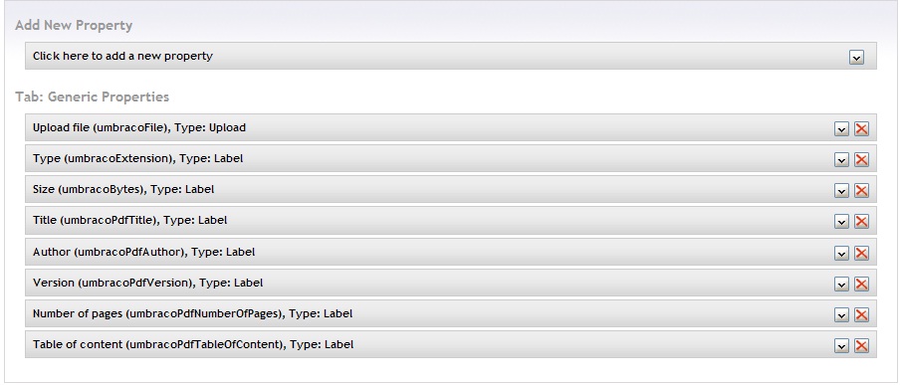Expand the Number of pages property arrow
Viewport: 901px width, 385px height.
[841, 315]
